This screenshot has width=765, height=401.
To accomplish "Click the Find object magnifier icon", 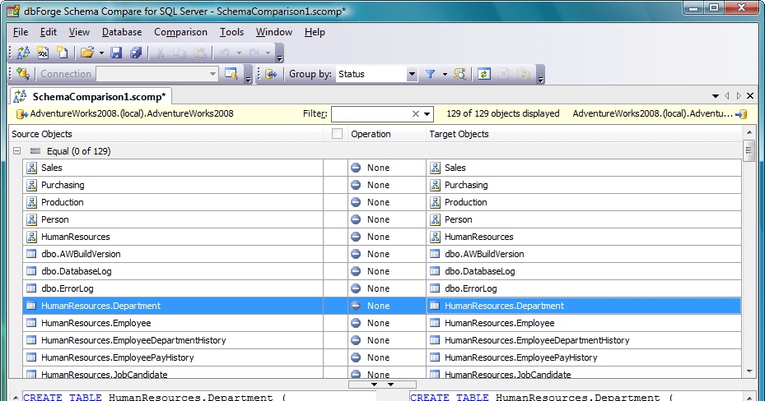I will click(x=459, y=74).
